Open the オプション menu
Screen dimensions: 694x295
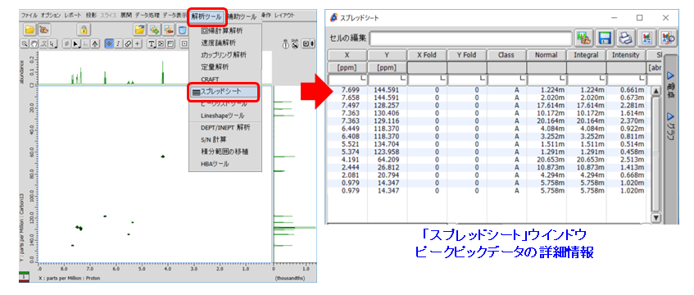tap(51, 15)
